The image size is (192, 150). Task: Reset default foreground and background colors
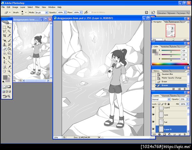4,82
